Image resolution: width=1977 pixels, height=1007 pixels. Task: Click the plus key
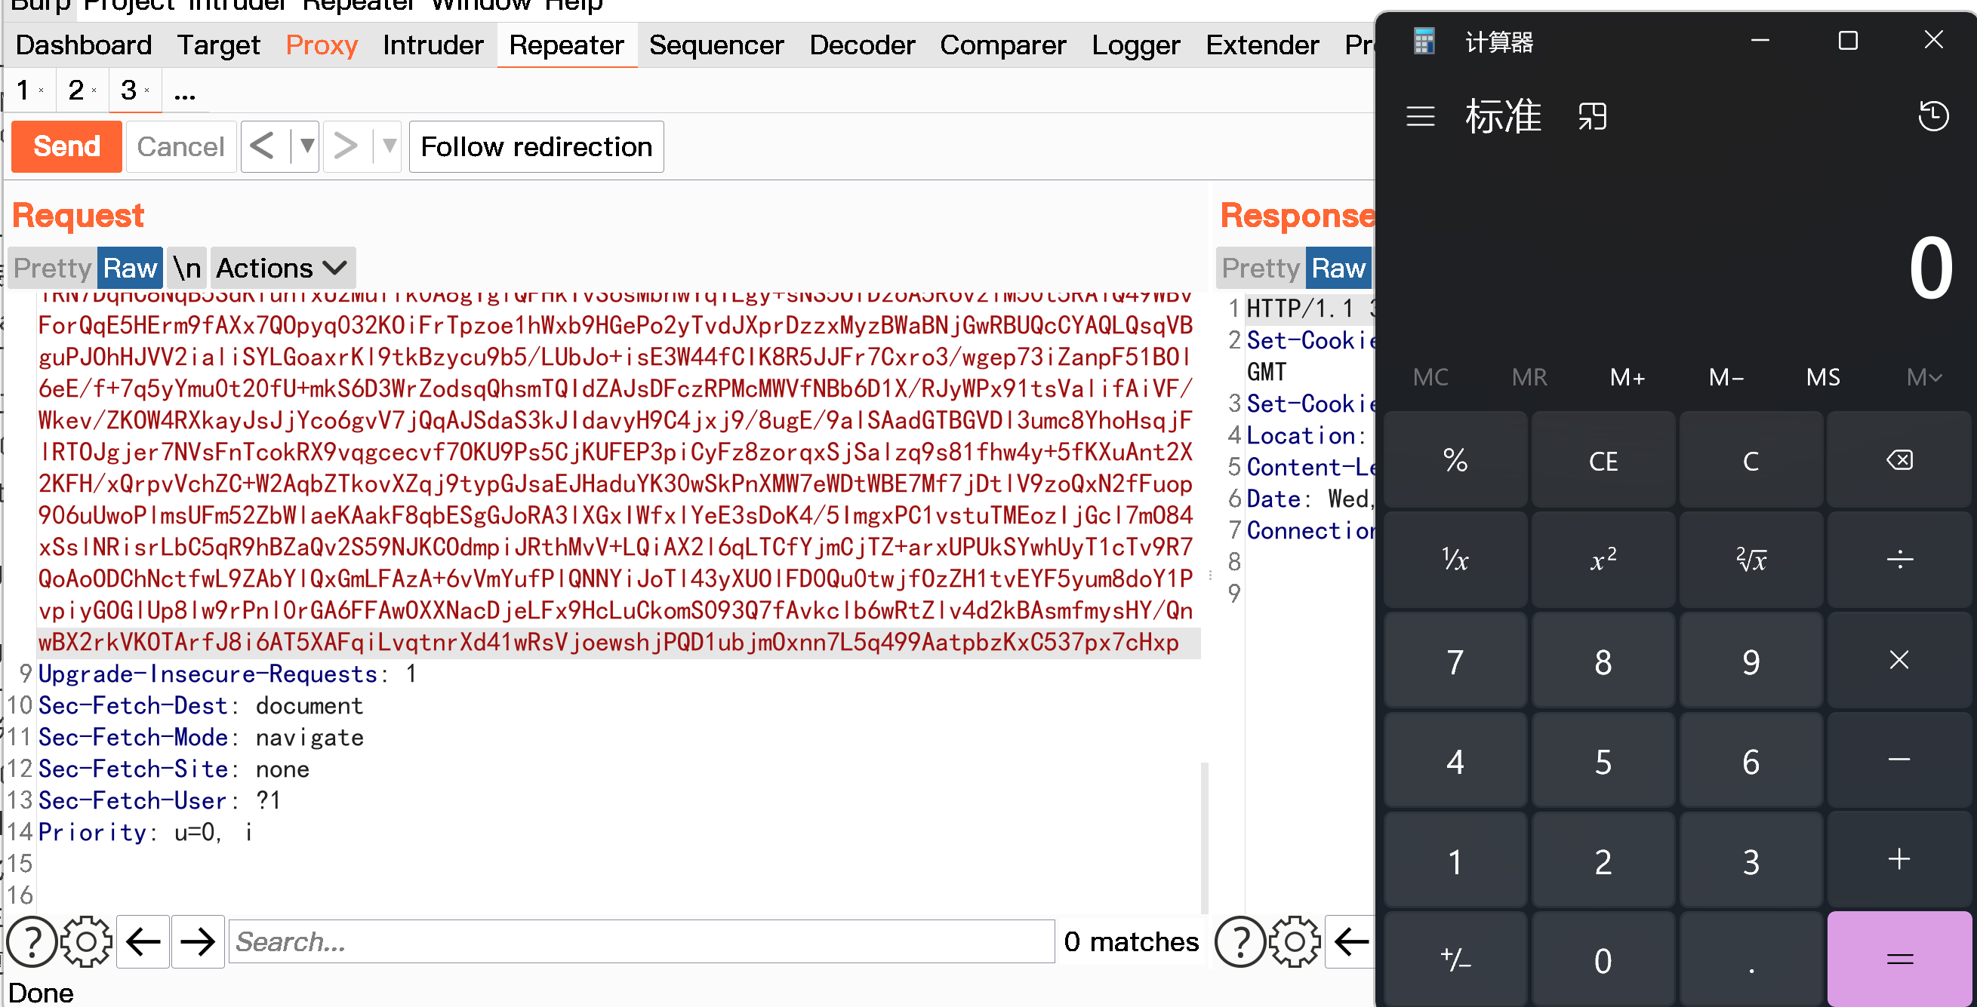tap(1898, 860)
